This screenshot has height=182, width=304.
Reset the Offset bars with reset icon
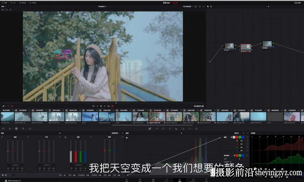click(122, 137)
